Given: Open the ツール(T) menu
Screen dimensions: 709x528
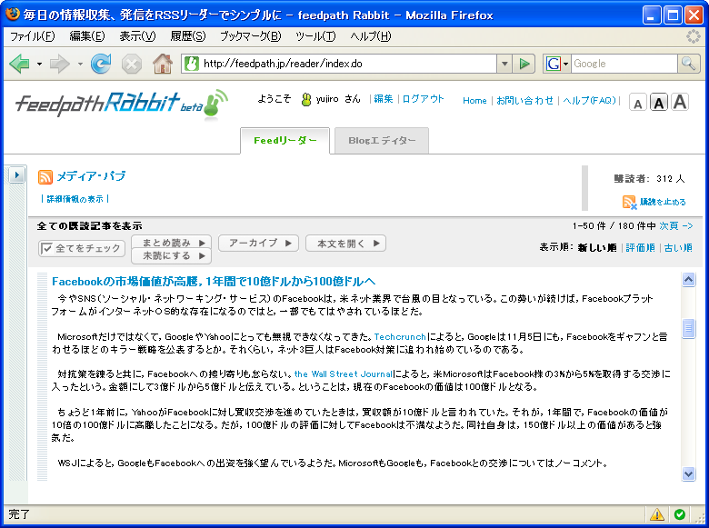Looking at the screenshot, I should click(x=315, y=36).
